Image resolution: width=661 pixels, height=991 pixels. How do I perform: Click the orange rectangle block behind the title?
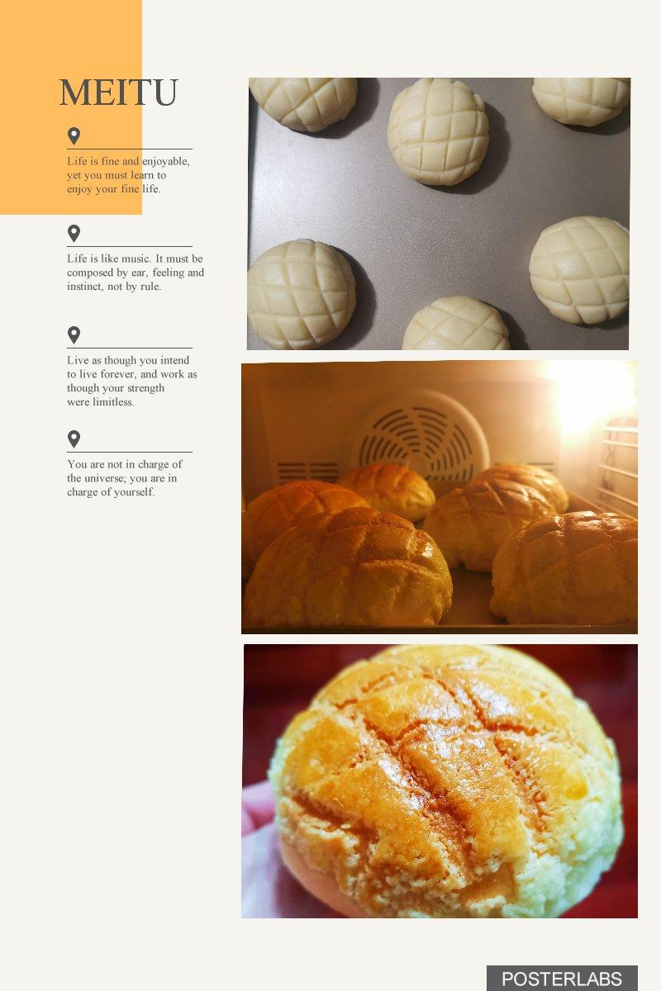coord(71,107)
